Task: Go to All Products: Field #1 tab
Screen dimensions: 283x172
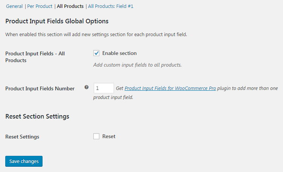Action: click(x=111, y=6)
